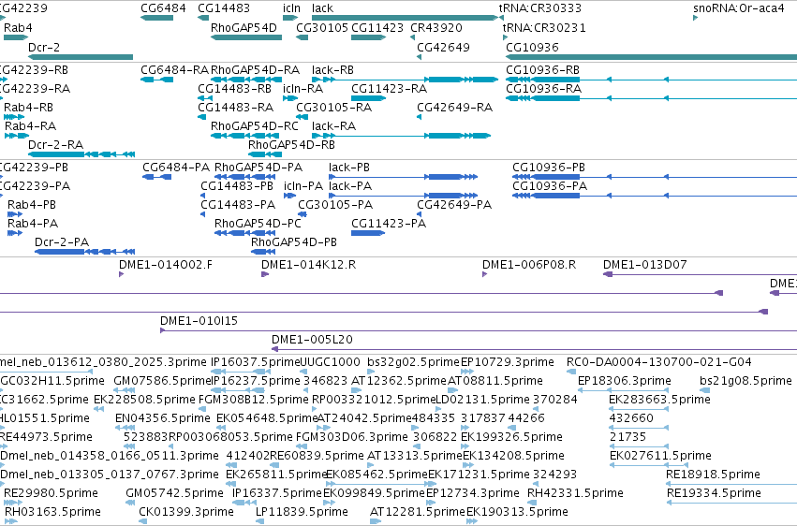Select EST EP18306.3prime
This screenshot has height=526, width=797.
click(x=623, y=390)
